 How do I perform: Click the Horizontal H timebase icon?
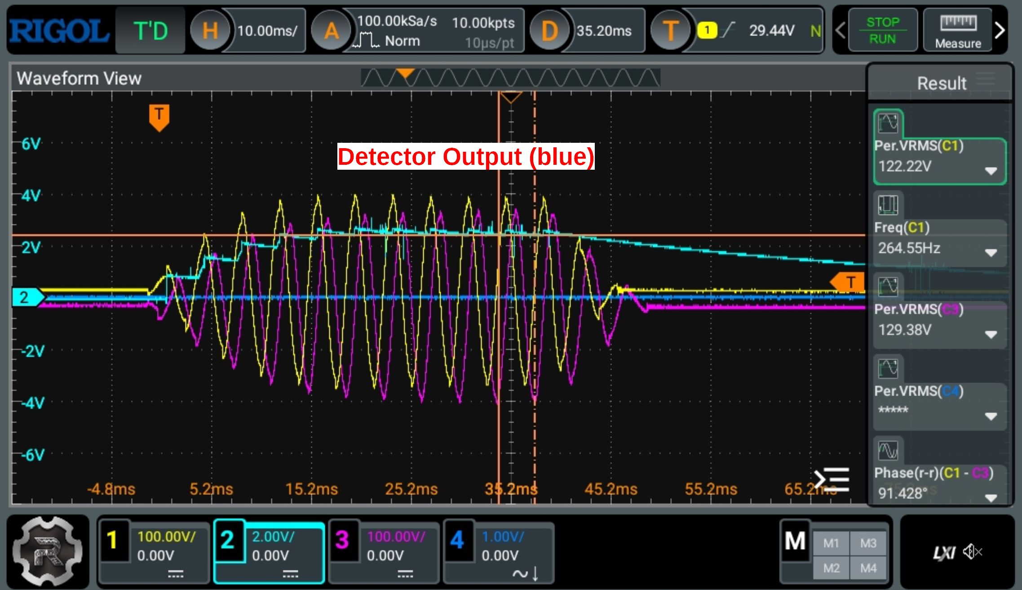pos(209,31)
